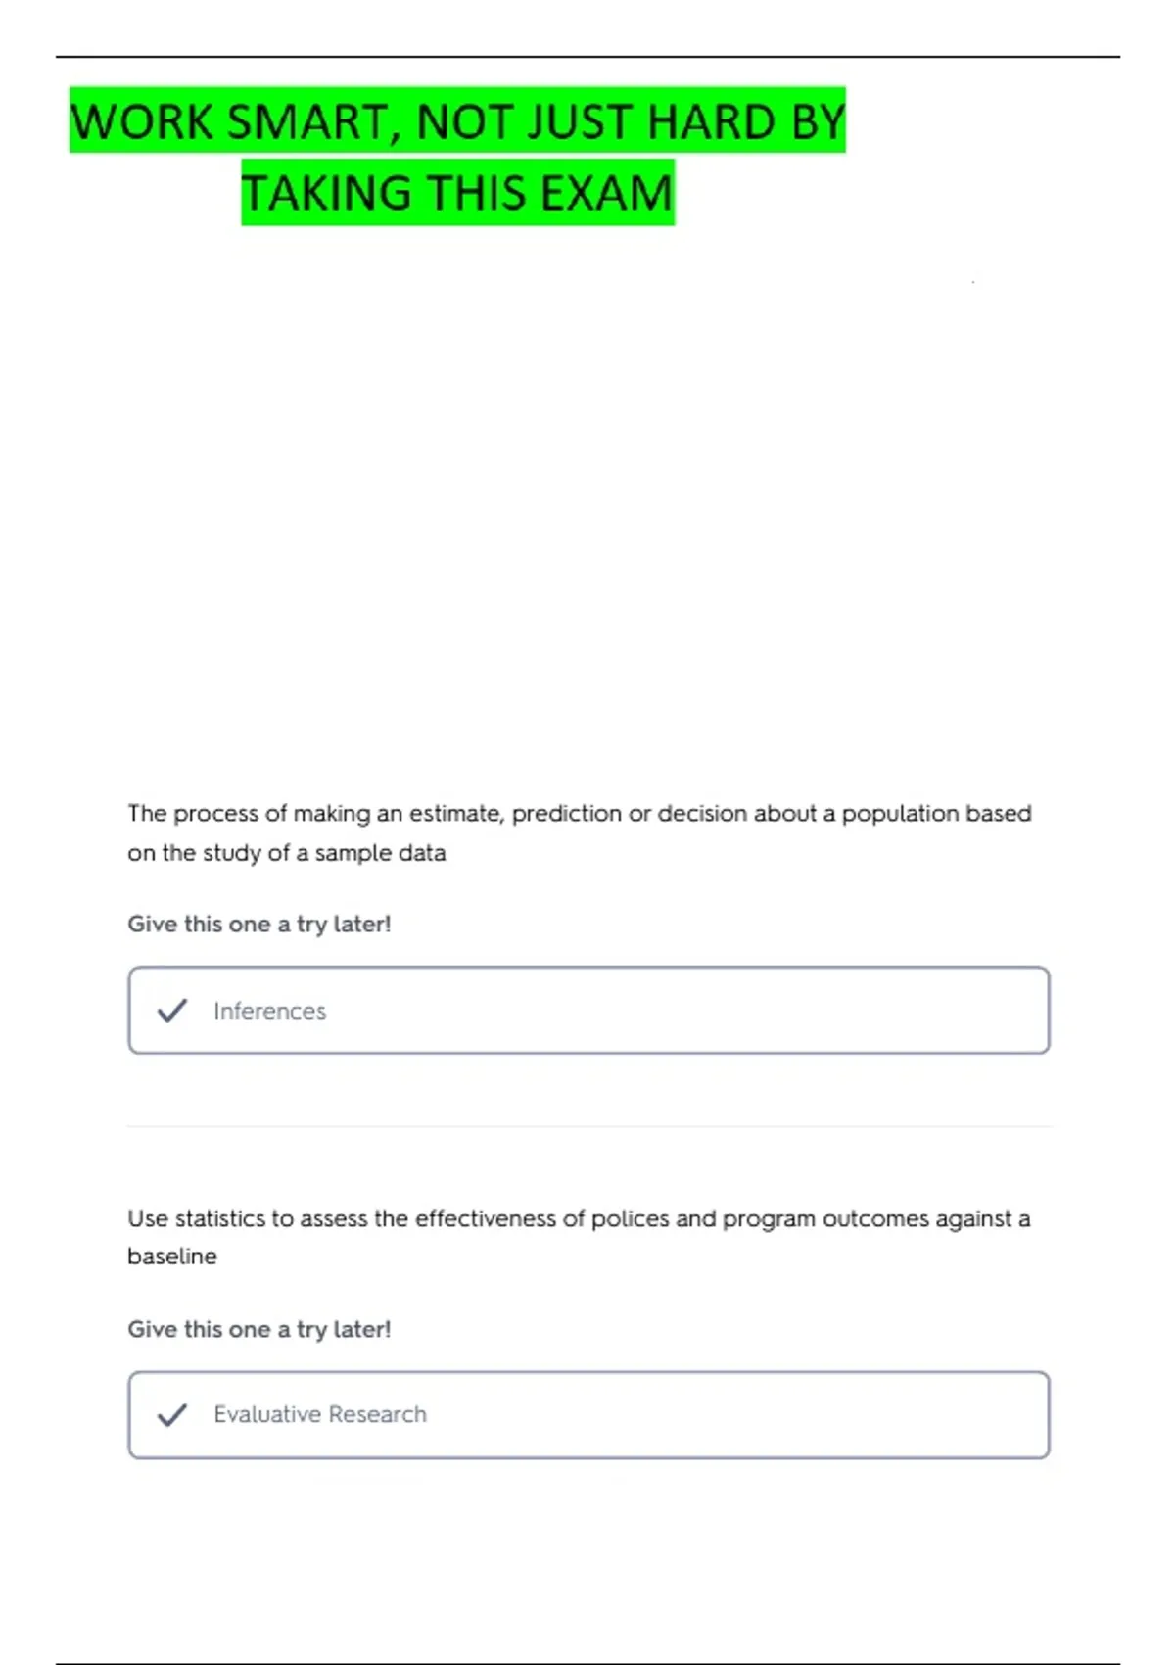This screenshot has height=1665, width=1175.
Task: Select the Inferences answer box
Action: [588, 1010]
